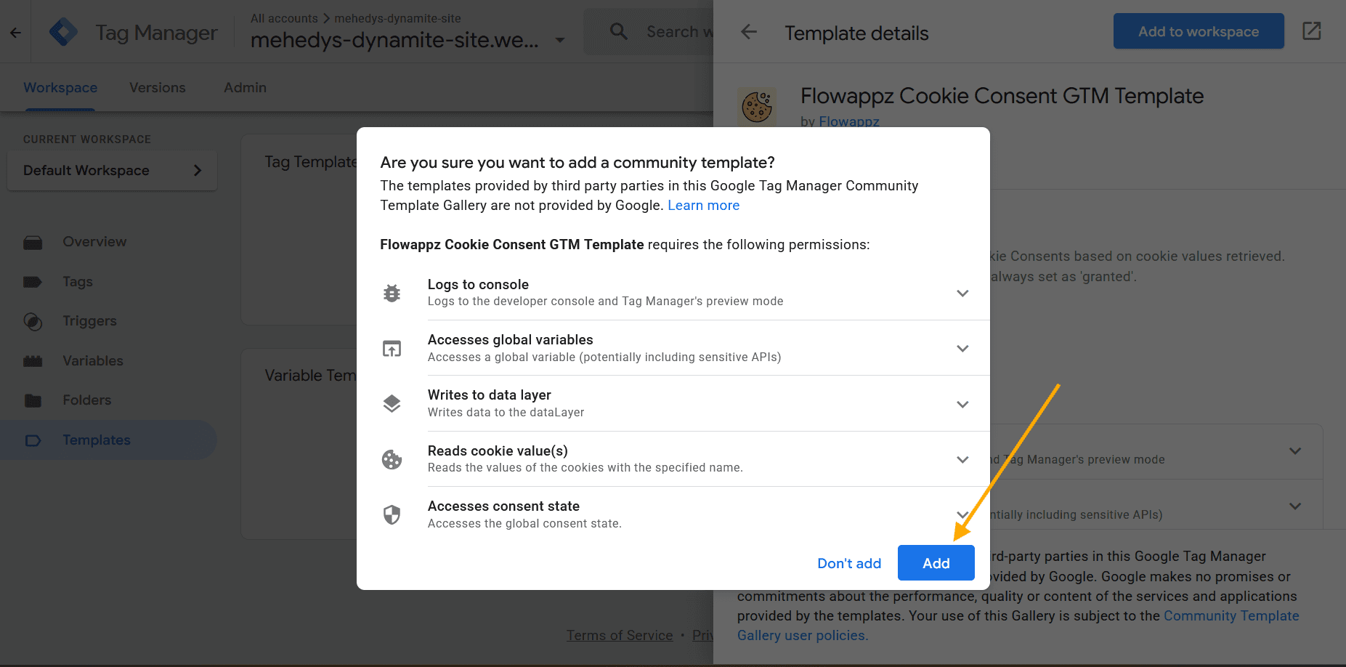Click the mehedys-dynamite-site breadcrumb
The image size is (1346, 667).
397,18
